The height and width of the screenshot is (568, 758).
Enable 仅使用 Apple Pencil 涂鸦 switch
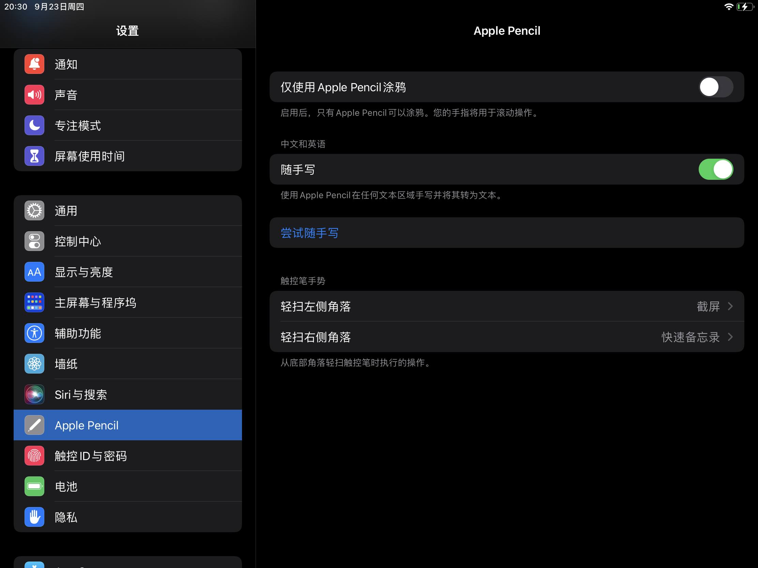click(715, 87)
